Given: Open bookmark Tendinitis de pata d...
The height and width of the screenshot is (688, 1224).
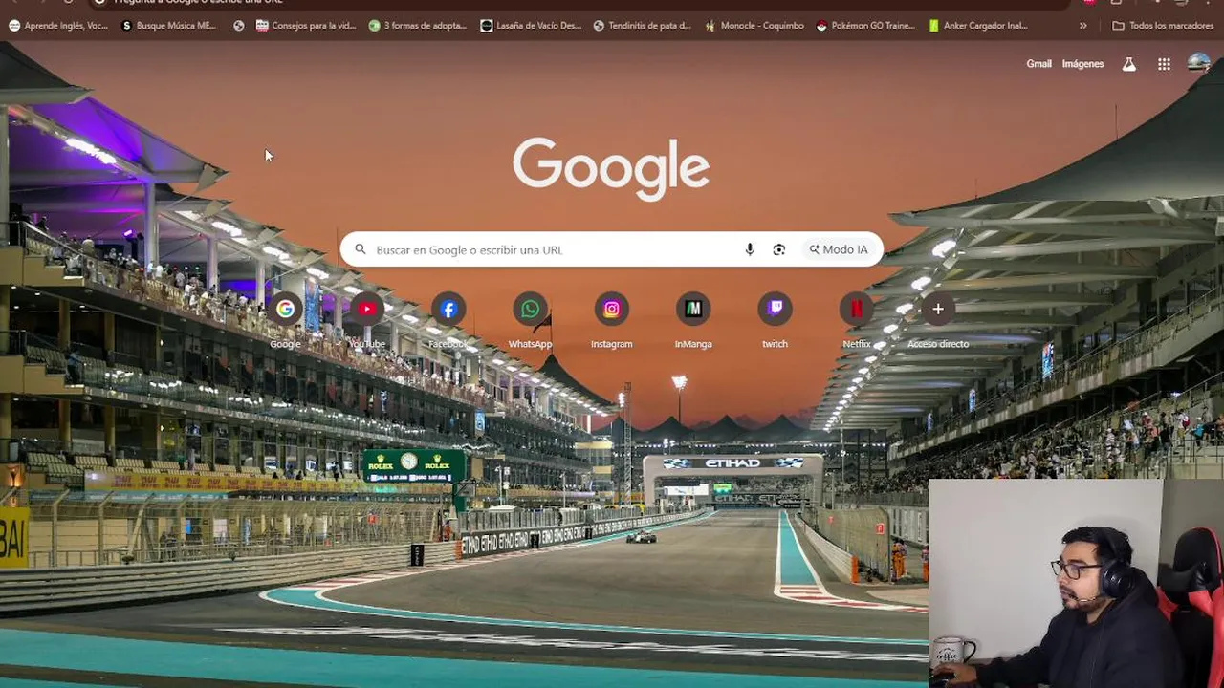Looking at the screenshot, I should 642,26.
